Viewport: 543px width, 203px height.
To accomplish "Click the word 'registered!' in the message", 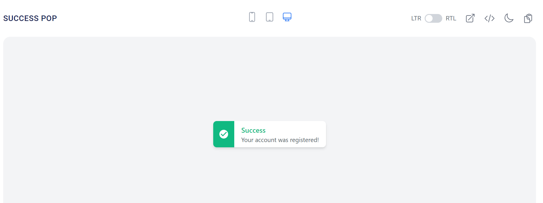I will [304, 140].
